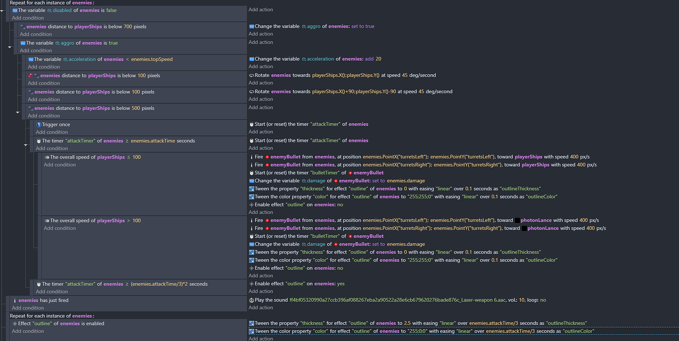679x341 pixels.
Task: Add condition under 'Effect outline of enemies is enabled'
Action: tap(28, 331)
